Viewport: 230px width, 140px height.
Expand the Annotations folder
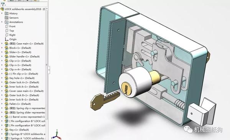[2, 22]
